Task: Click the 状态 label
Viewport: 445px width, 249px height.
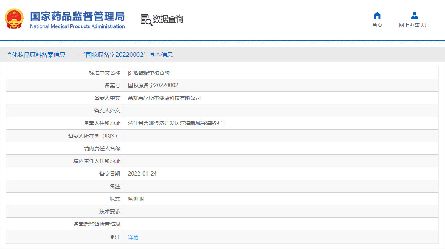Action: (115, 199)
